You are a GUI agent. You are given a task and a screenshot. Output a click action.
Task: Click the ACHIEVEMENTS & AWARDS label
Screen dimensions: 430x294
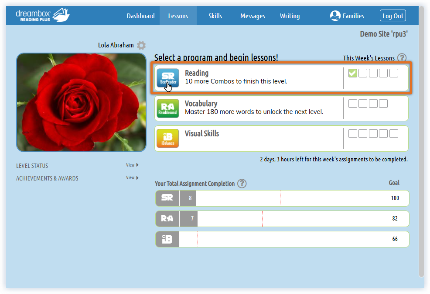(x=47, y=178)
